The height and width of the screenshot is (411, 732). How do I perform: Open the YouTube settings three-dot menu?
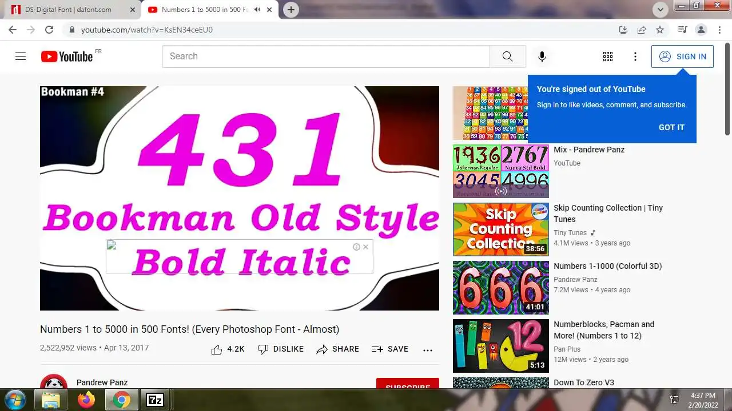[635, 57]
